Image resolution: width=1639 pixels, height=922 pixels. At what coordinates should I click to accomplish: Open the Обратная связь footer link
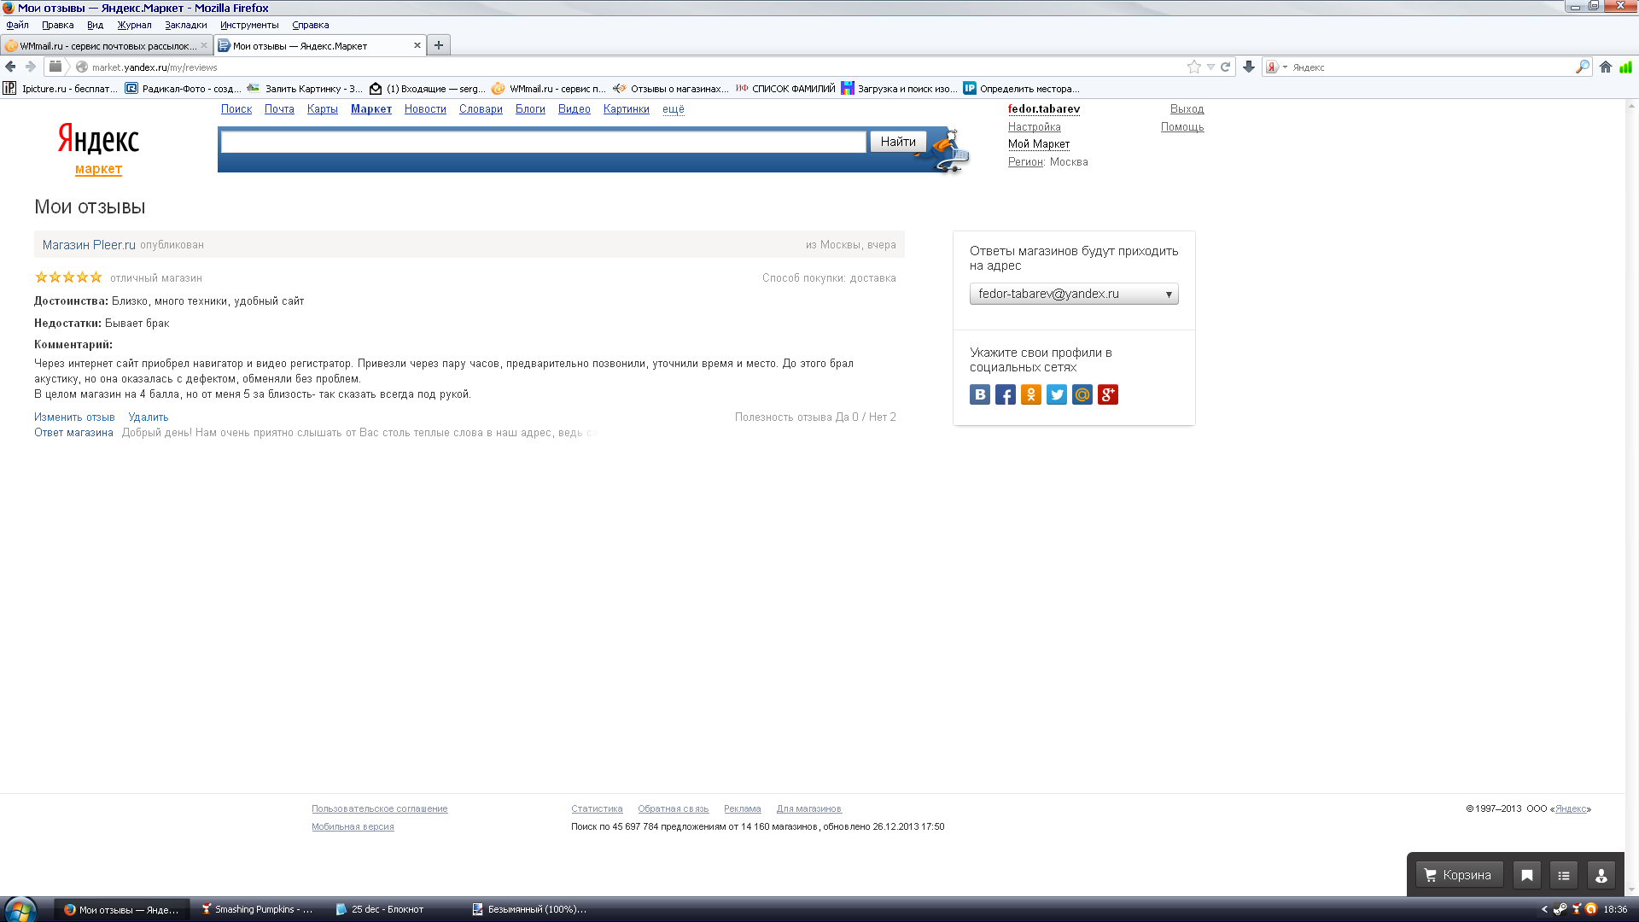pos(674,808)
